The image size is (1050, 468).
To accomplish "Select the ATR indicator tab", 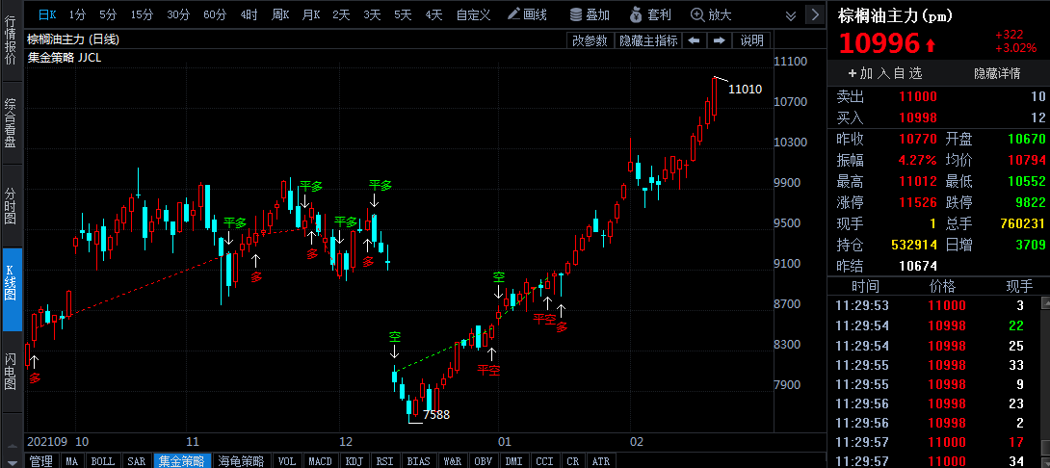I will click(601, 460).
